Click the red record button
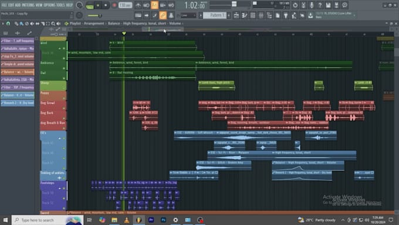Image resolution: width=399 pixels, height=225 pixels. 114,5
